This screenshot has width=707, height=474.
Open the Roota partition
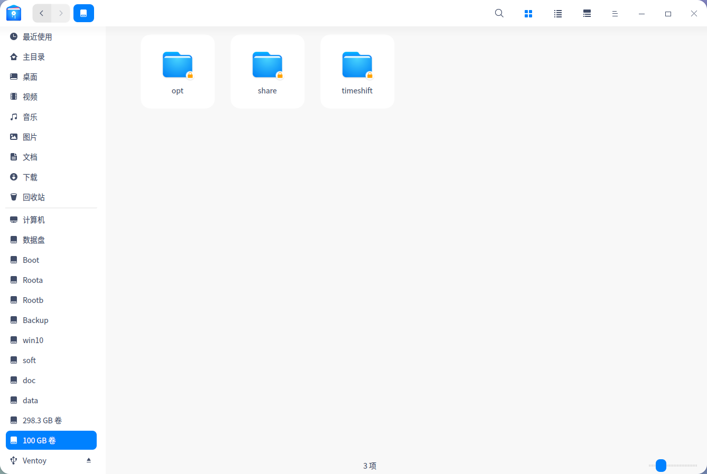[51, 280]
